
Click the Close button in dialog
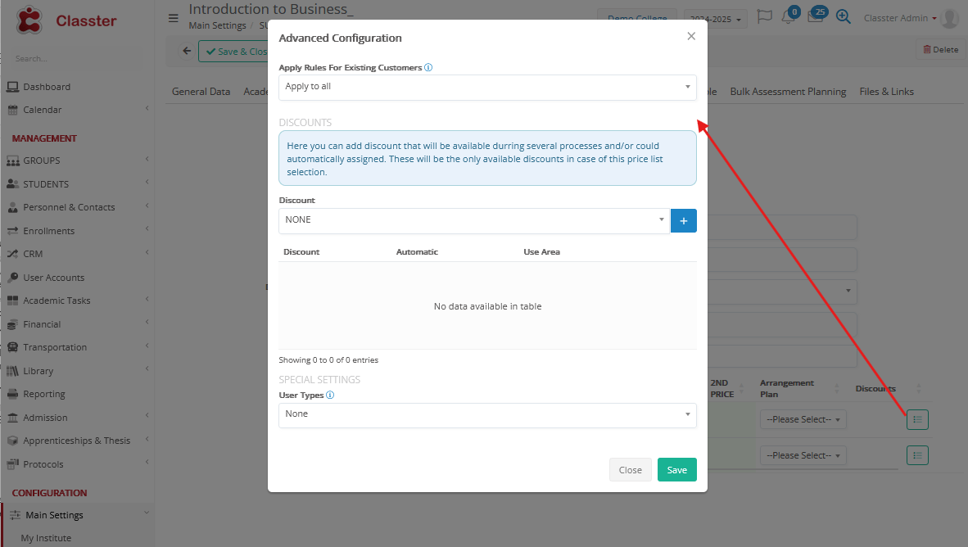[x=630, y=470]
